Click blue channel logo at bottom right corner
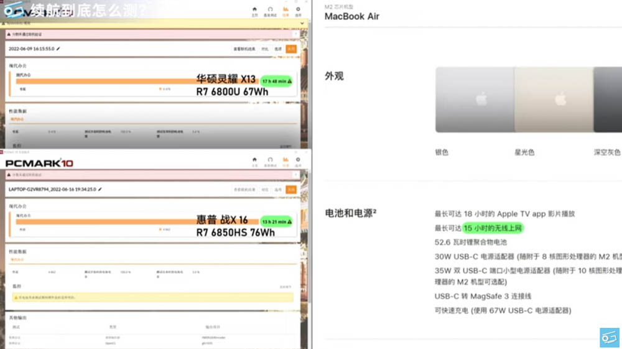Image resolution: width=622 pixels, height=349 pixels. tap(610, 338)
